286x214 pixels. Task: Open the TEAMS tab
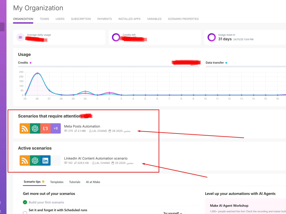coord(44,19)
